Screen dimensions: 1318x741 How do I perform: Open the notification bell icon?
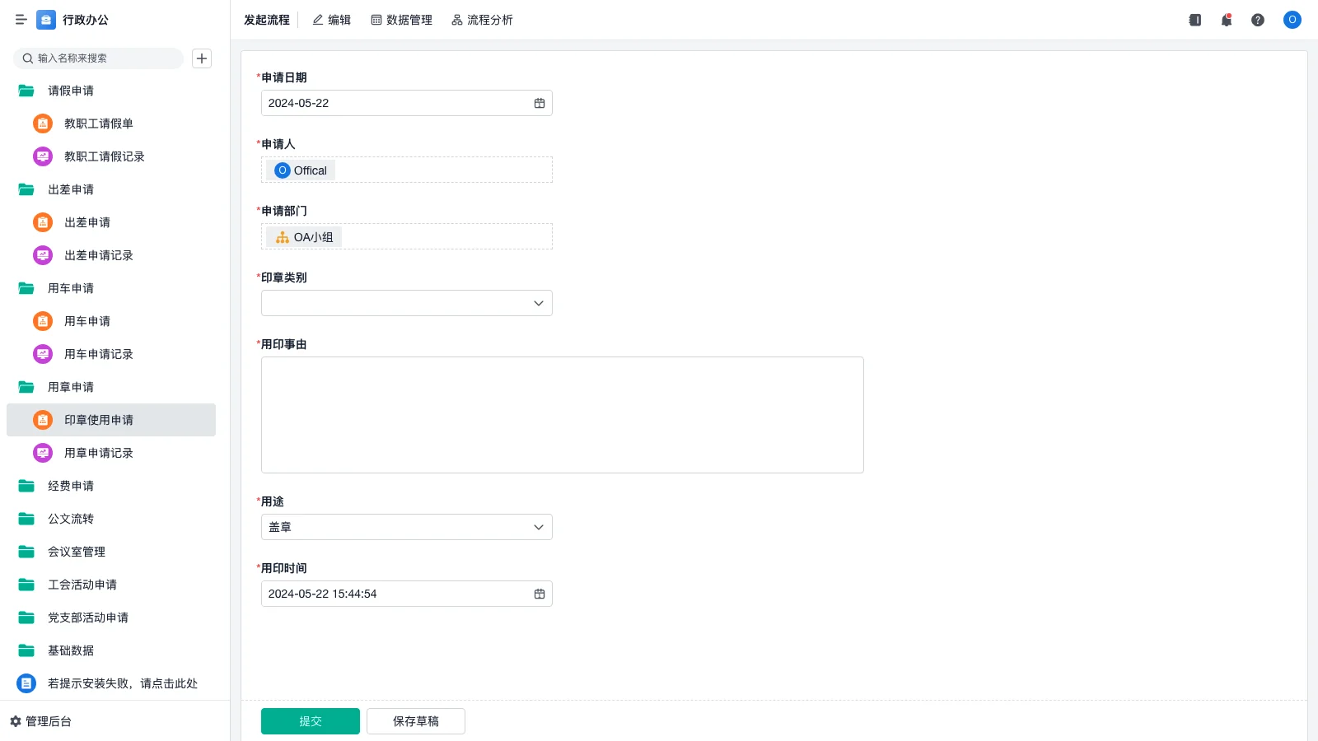[1227, 20]
